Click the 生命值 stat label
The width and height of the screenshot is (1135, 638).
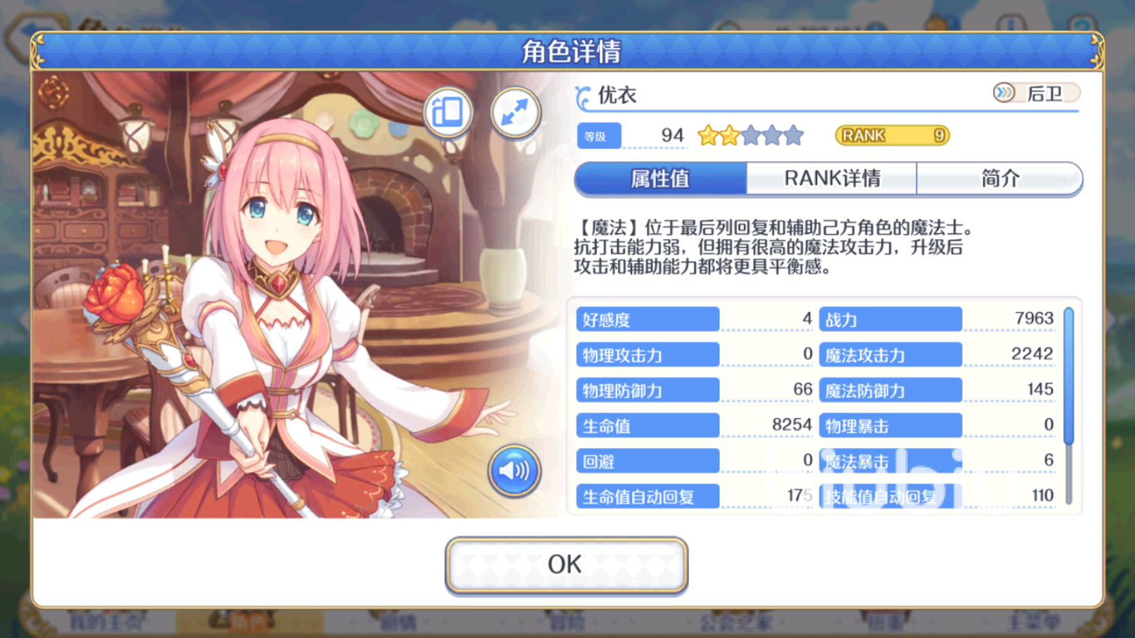tap(648, 426)
